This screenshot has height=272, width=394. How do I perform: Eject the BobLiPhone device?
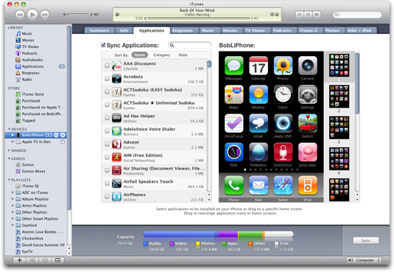pyautogui.click(x=63, y=135)
